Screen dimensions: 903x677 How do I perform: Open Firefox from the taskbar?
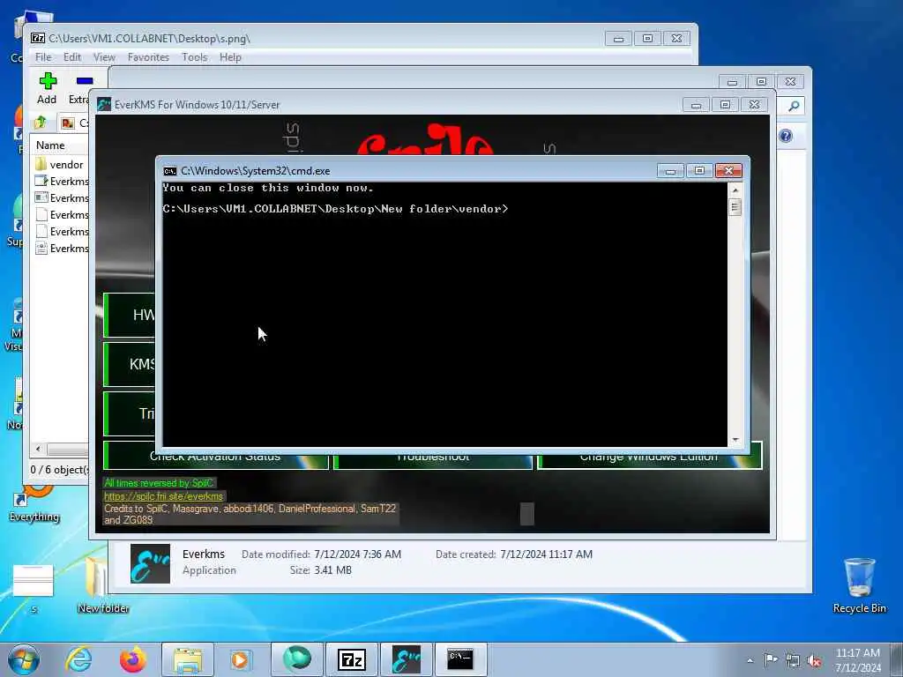coord(132,659)
